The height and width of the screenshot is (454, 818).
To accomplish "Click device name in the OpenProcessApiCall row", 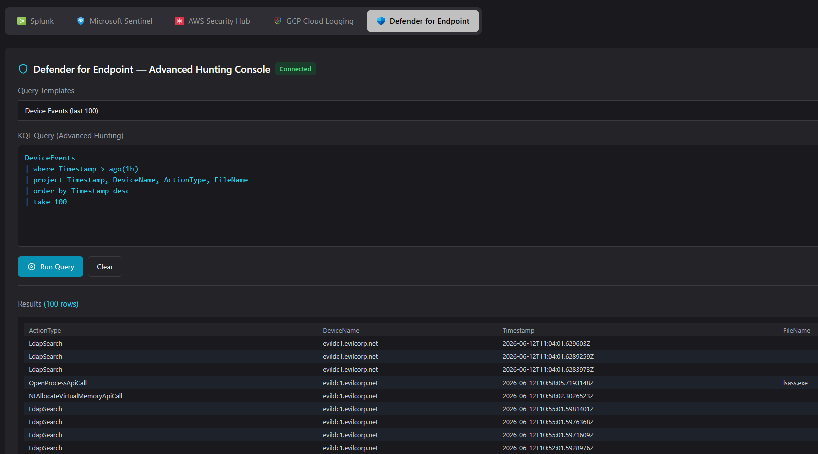I will coord(350,383).
